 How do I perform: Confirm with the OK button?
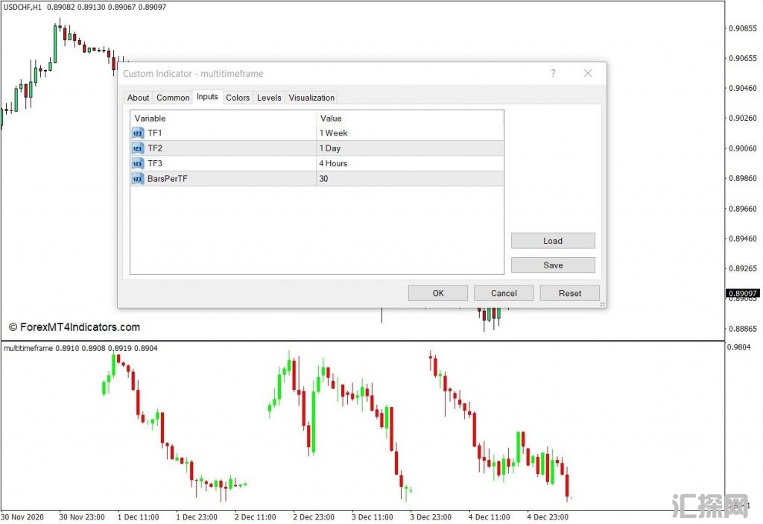click(438, 293)
